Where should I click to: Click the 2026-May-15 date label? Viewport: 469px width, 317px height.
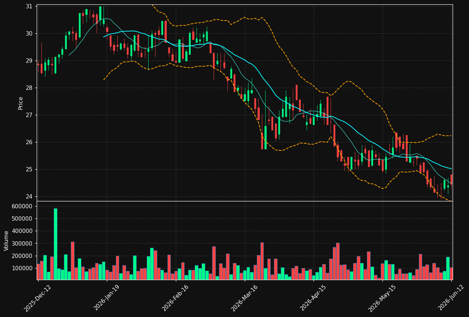[x=382, y=298]
